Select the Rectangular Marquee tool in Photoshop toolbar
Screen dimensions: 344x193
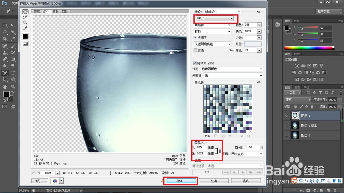click(x=5, y=26)
